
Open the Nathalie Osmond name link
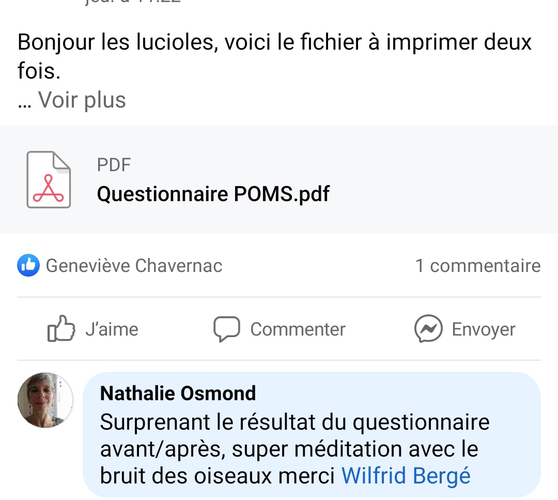(x=178, y=393)
